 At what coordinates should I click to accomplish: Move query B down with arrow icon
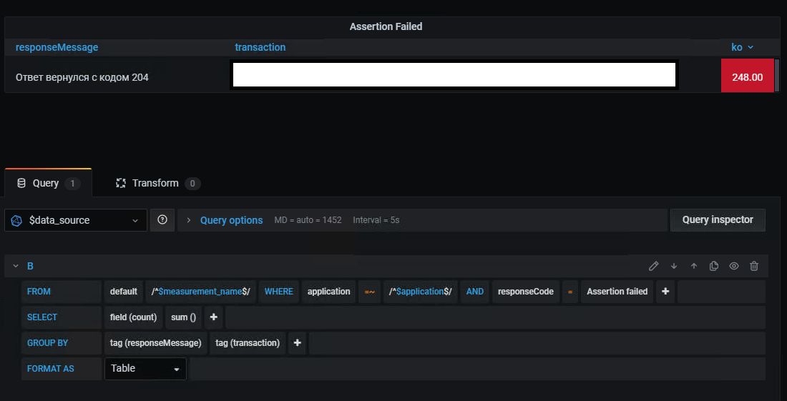pos(674,266)
